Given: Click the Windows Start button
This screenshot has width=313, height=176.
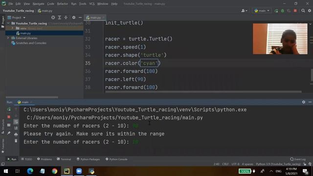Looking at the screenshot, I should pos(6,171).
